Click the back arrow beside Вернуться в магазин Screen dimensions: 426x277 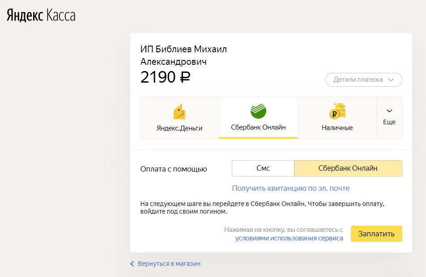[x=132, y=264]
